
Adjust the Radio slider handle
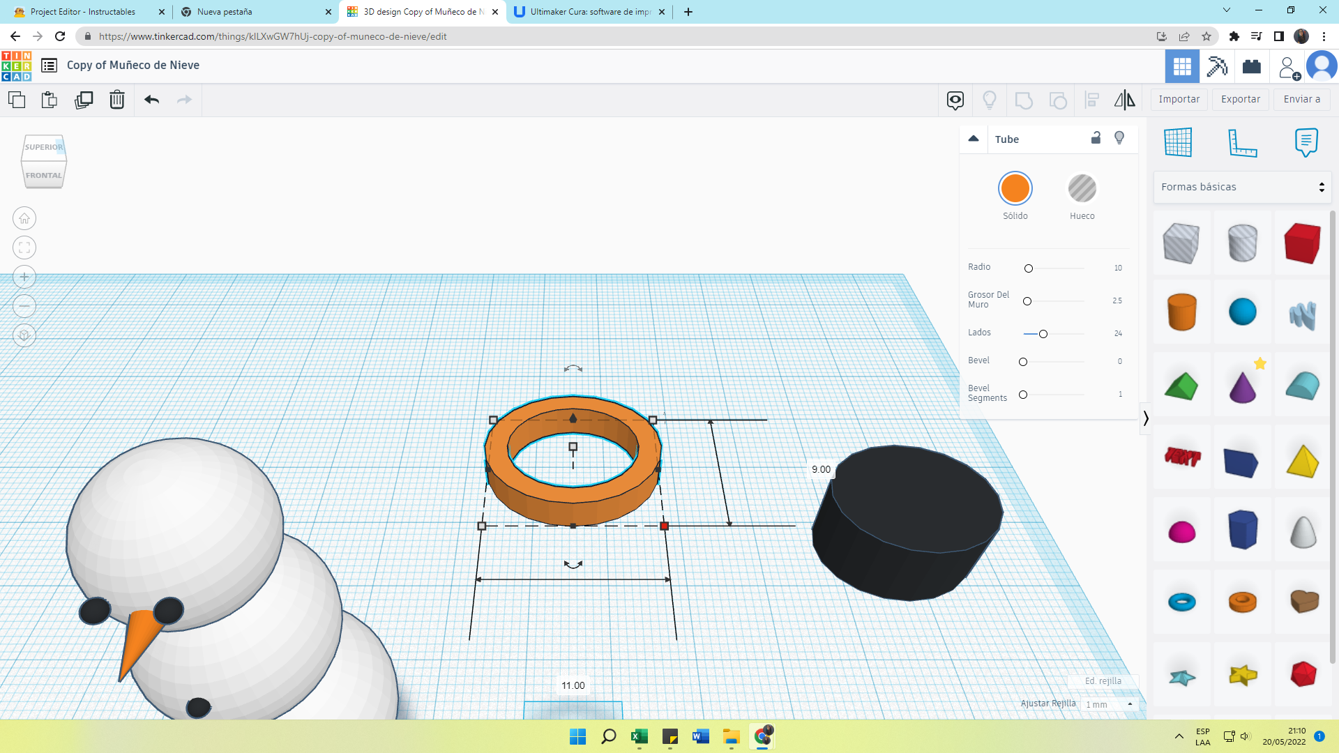1029,268
